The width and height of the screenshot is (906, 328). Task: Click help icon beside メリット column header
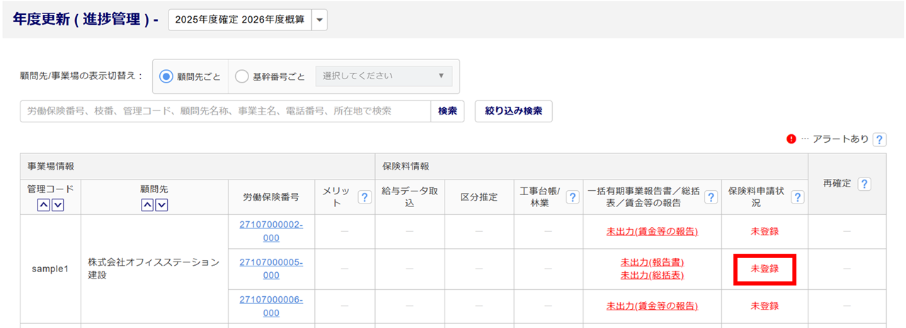(x=365, y=197)
